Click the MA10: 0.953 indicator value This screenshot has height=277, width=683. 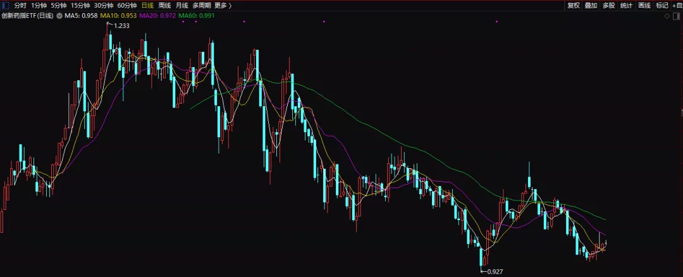[118, 16]
